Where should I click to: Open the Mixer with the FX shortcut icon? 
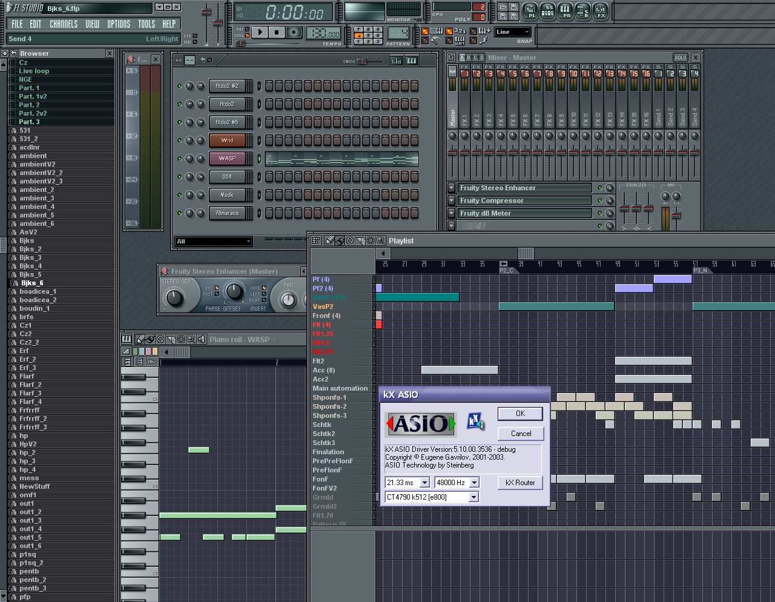tap(600, 10)
